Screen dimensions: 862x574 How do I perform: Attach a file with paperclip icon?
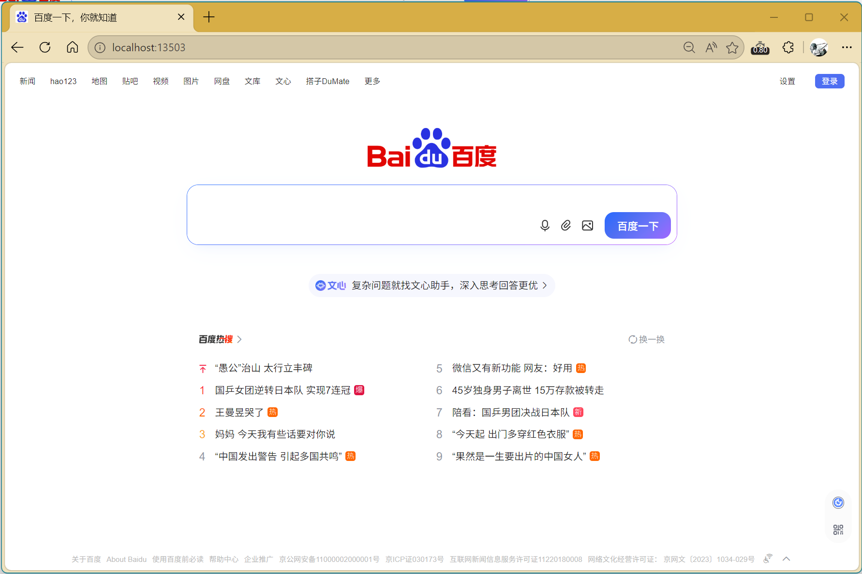tap(566, 226)
